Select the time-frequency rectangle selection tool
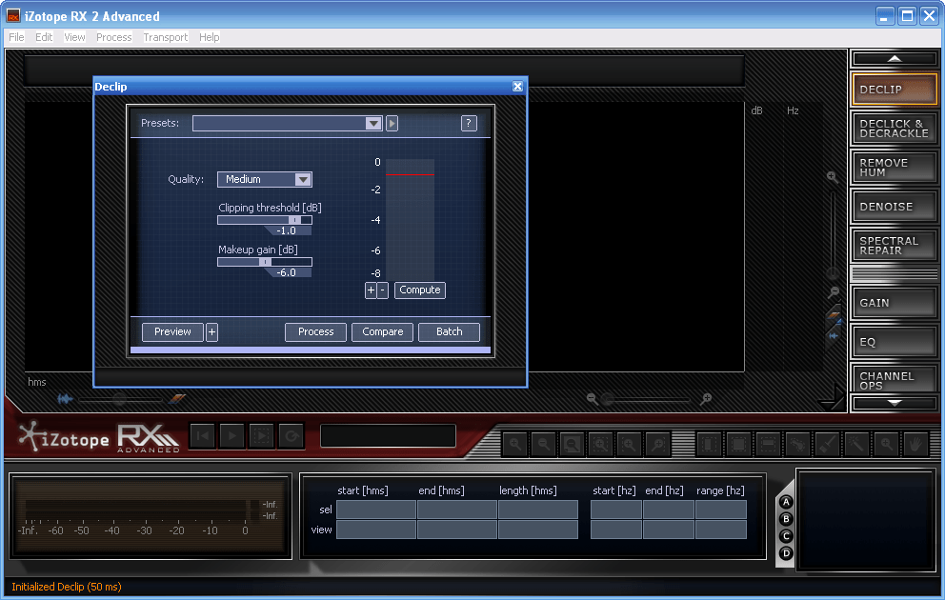This screenshot has width=945, height=600. coord(738,445)
